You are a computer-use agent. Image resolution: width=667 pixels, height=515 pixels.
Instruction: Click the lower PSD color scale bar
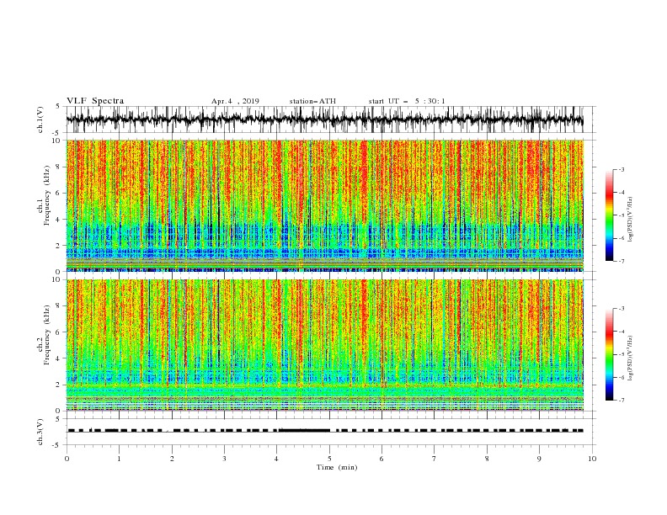[609, 354]
